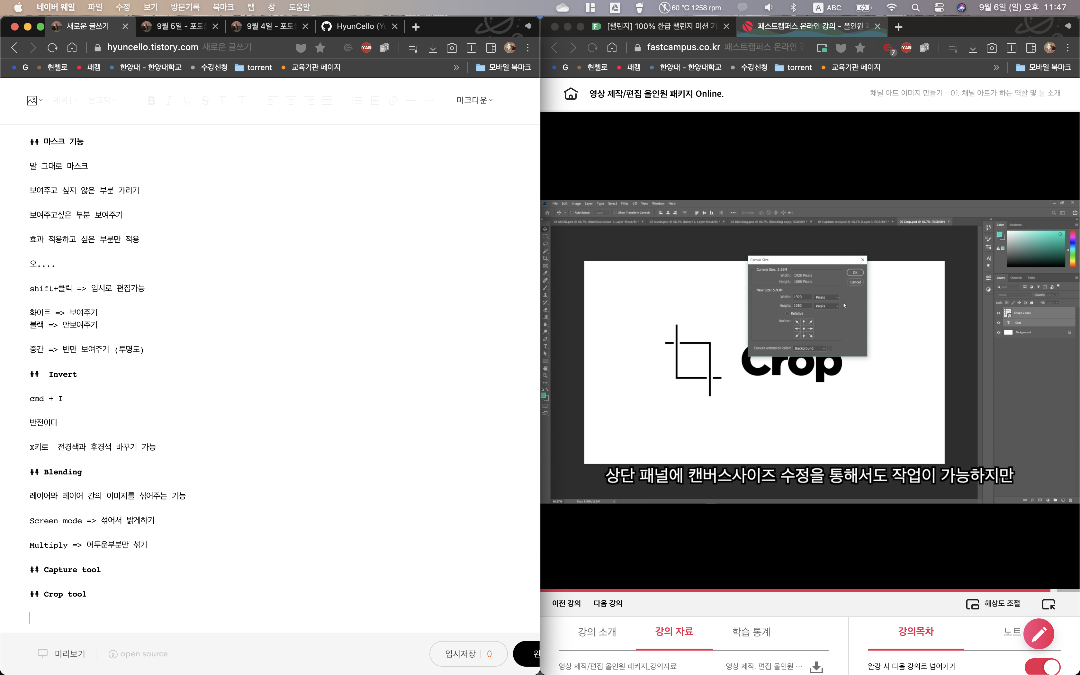
Task: Go to the course home icon
Action: [x=570, y=94]
